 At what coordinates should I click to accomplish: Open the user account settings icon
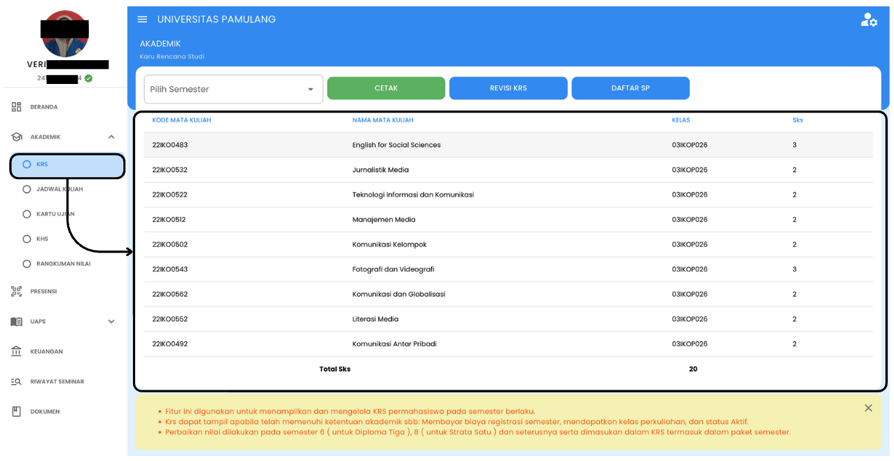pyautogui.click(x=869, y=20)
